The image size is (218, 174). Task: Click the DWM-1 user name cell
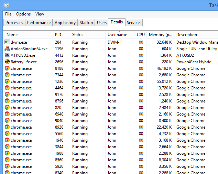(x=115, y=42)
